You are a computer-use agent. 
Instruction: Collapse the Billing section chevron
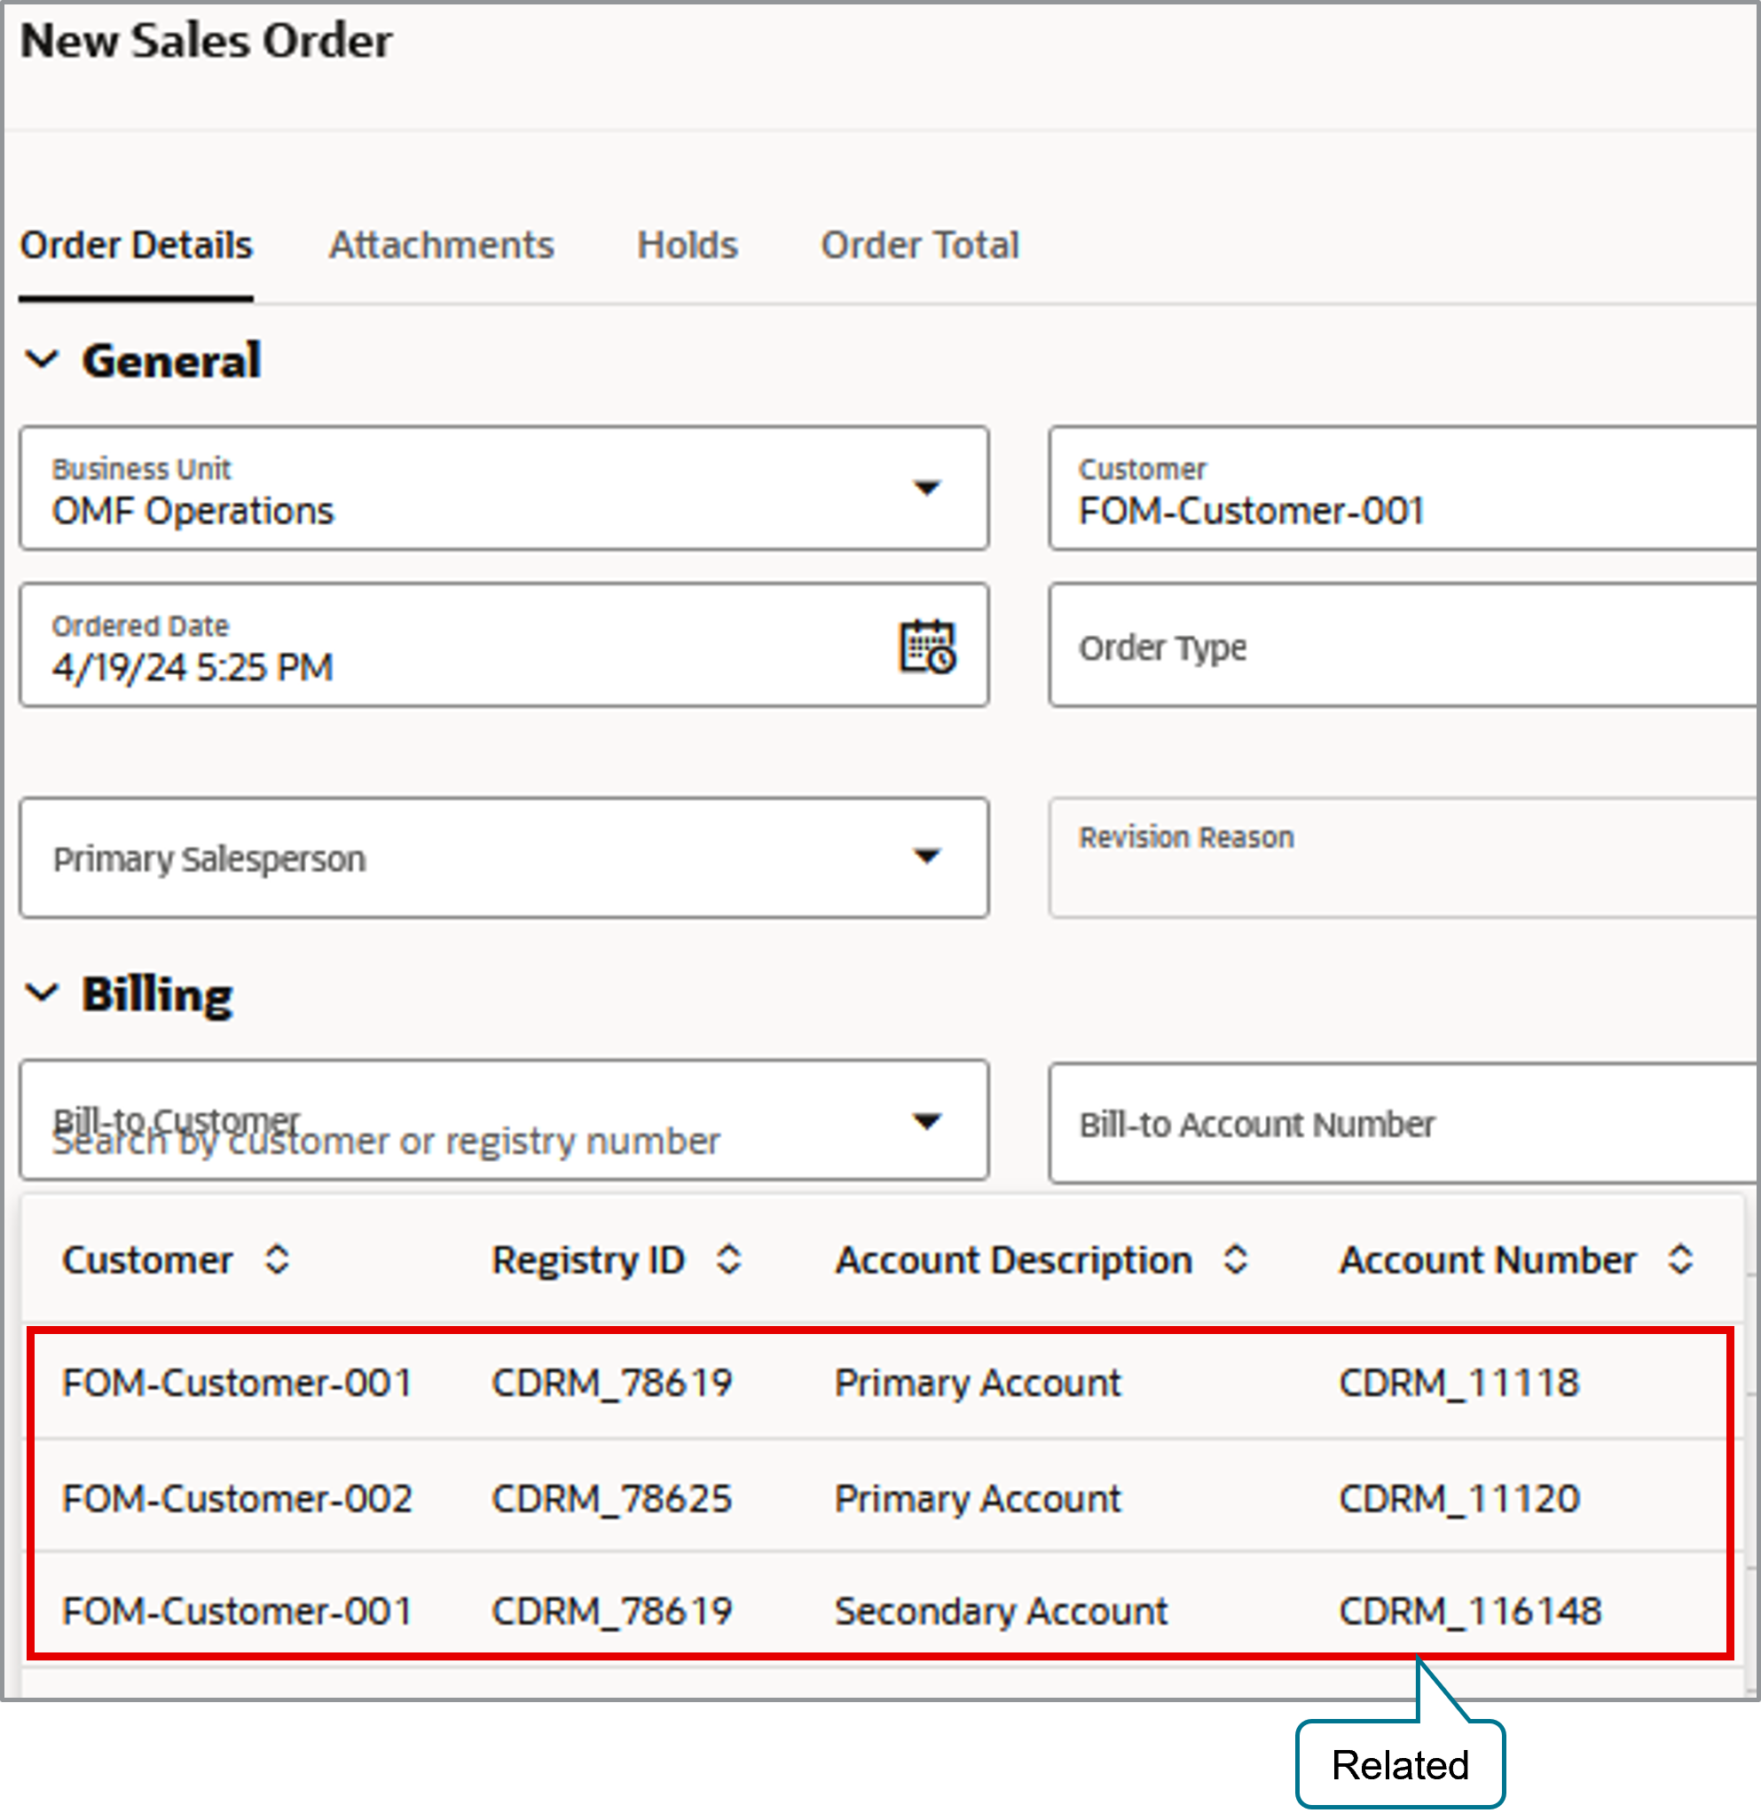click(x=43, y=994)
